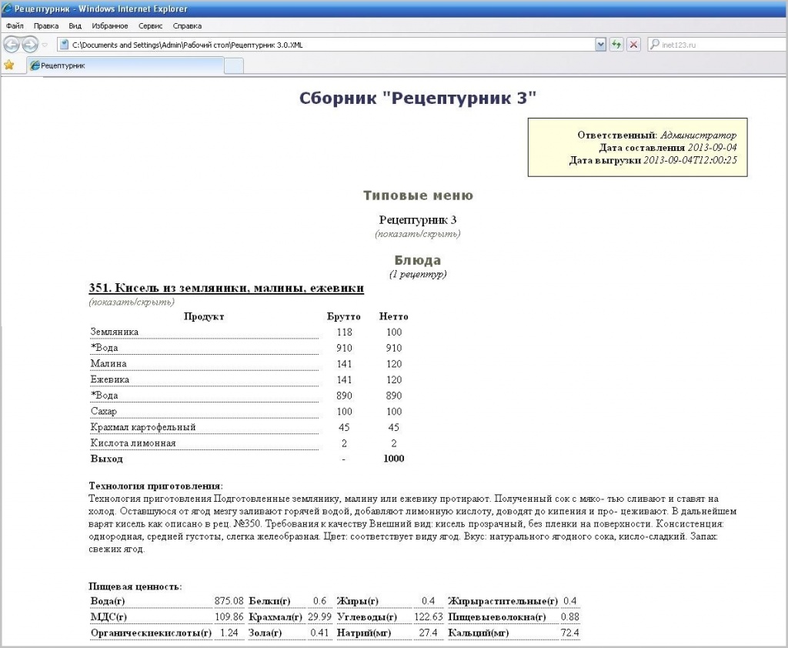Open Favorites star icon

9,65
